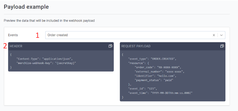Screen dimensions: 238x111
Task: Copy the HEADER code block contents
Action: click(x=110, y=46)
